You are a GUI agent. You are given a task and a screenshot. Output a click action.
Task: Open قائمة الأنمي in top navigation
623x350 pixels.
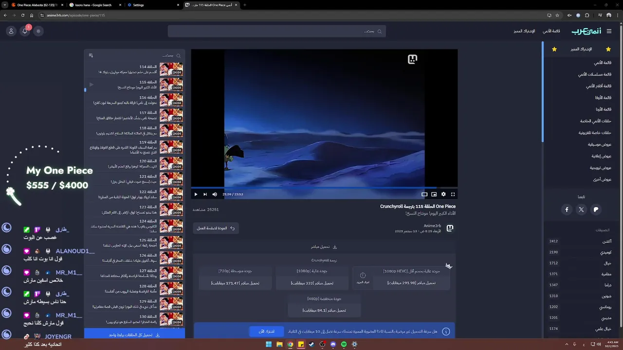[551, 31]
